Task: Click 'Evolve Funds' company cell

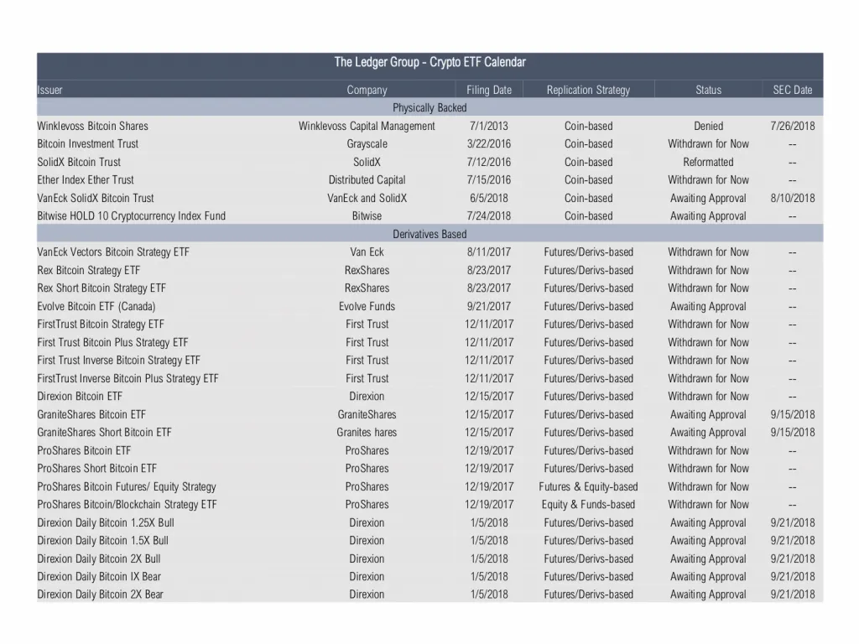Action: (x=367, y=307)
